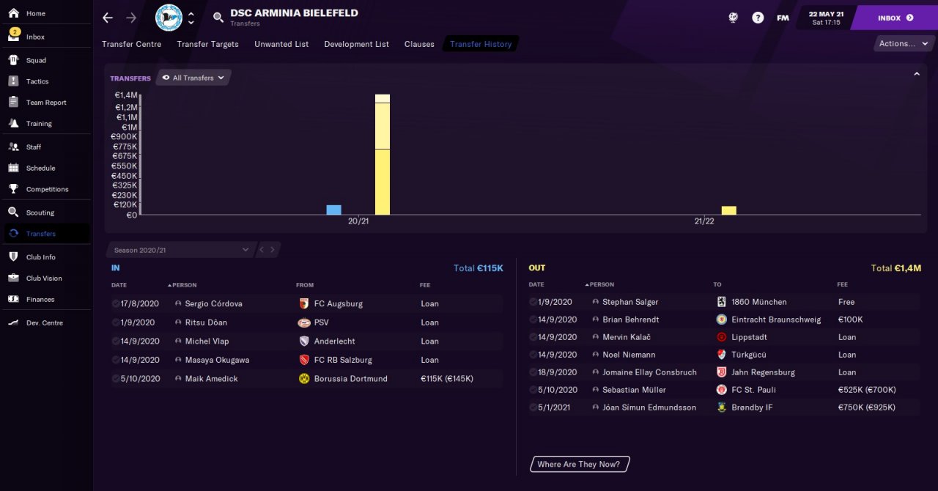938x491 pixels.
Task: Go forward with the right arrow
Action: pyautogui.click(x=131, y=18)
